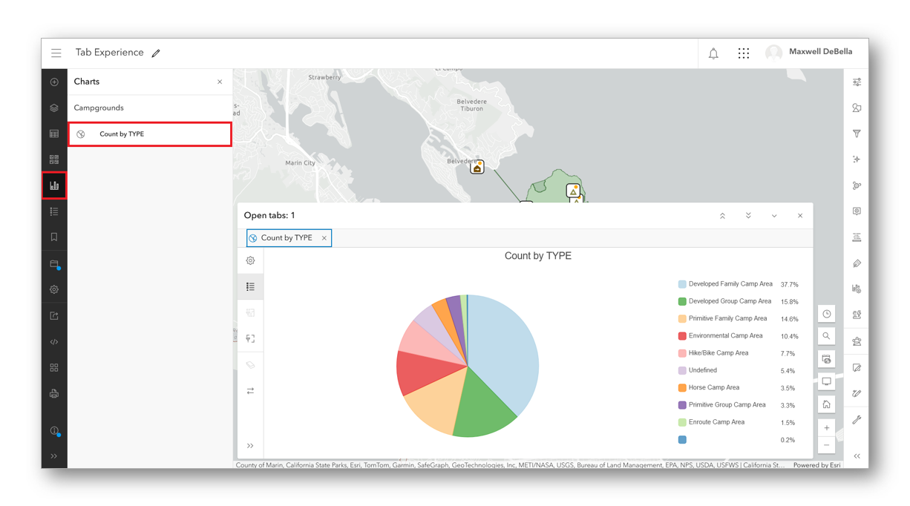Click the pencil to edit Tab Experience title
This screenshot has width=910, height=506.
156,53
